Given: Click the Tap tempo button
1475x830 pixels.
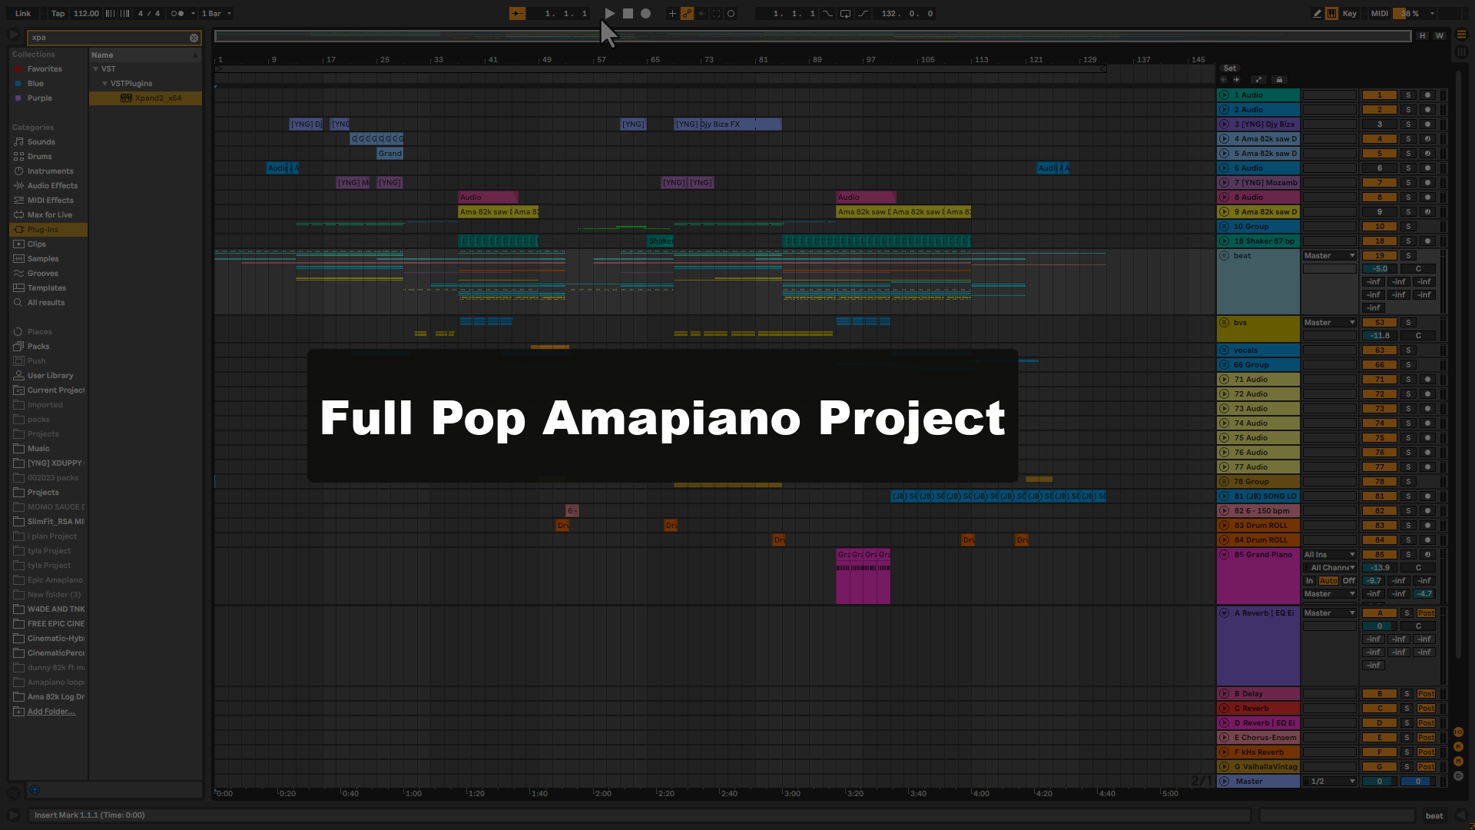Looking at the screenshot, I should click(x=57, y=13).
